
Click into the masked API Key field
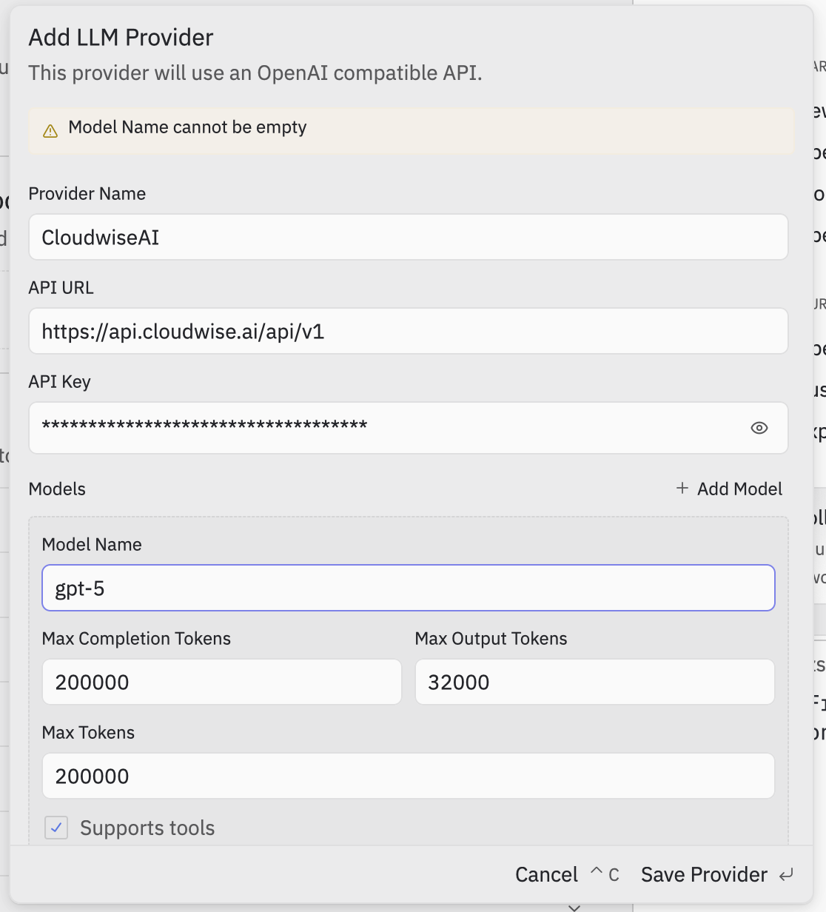409,428
